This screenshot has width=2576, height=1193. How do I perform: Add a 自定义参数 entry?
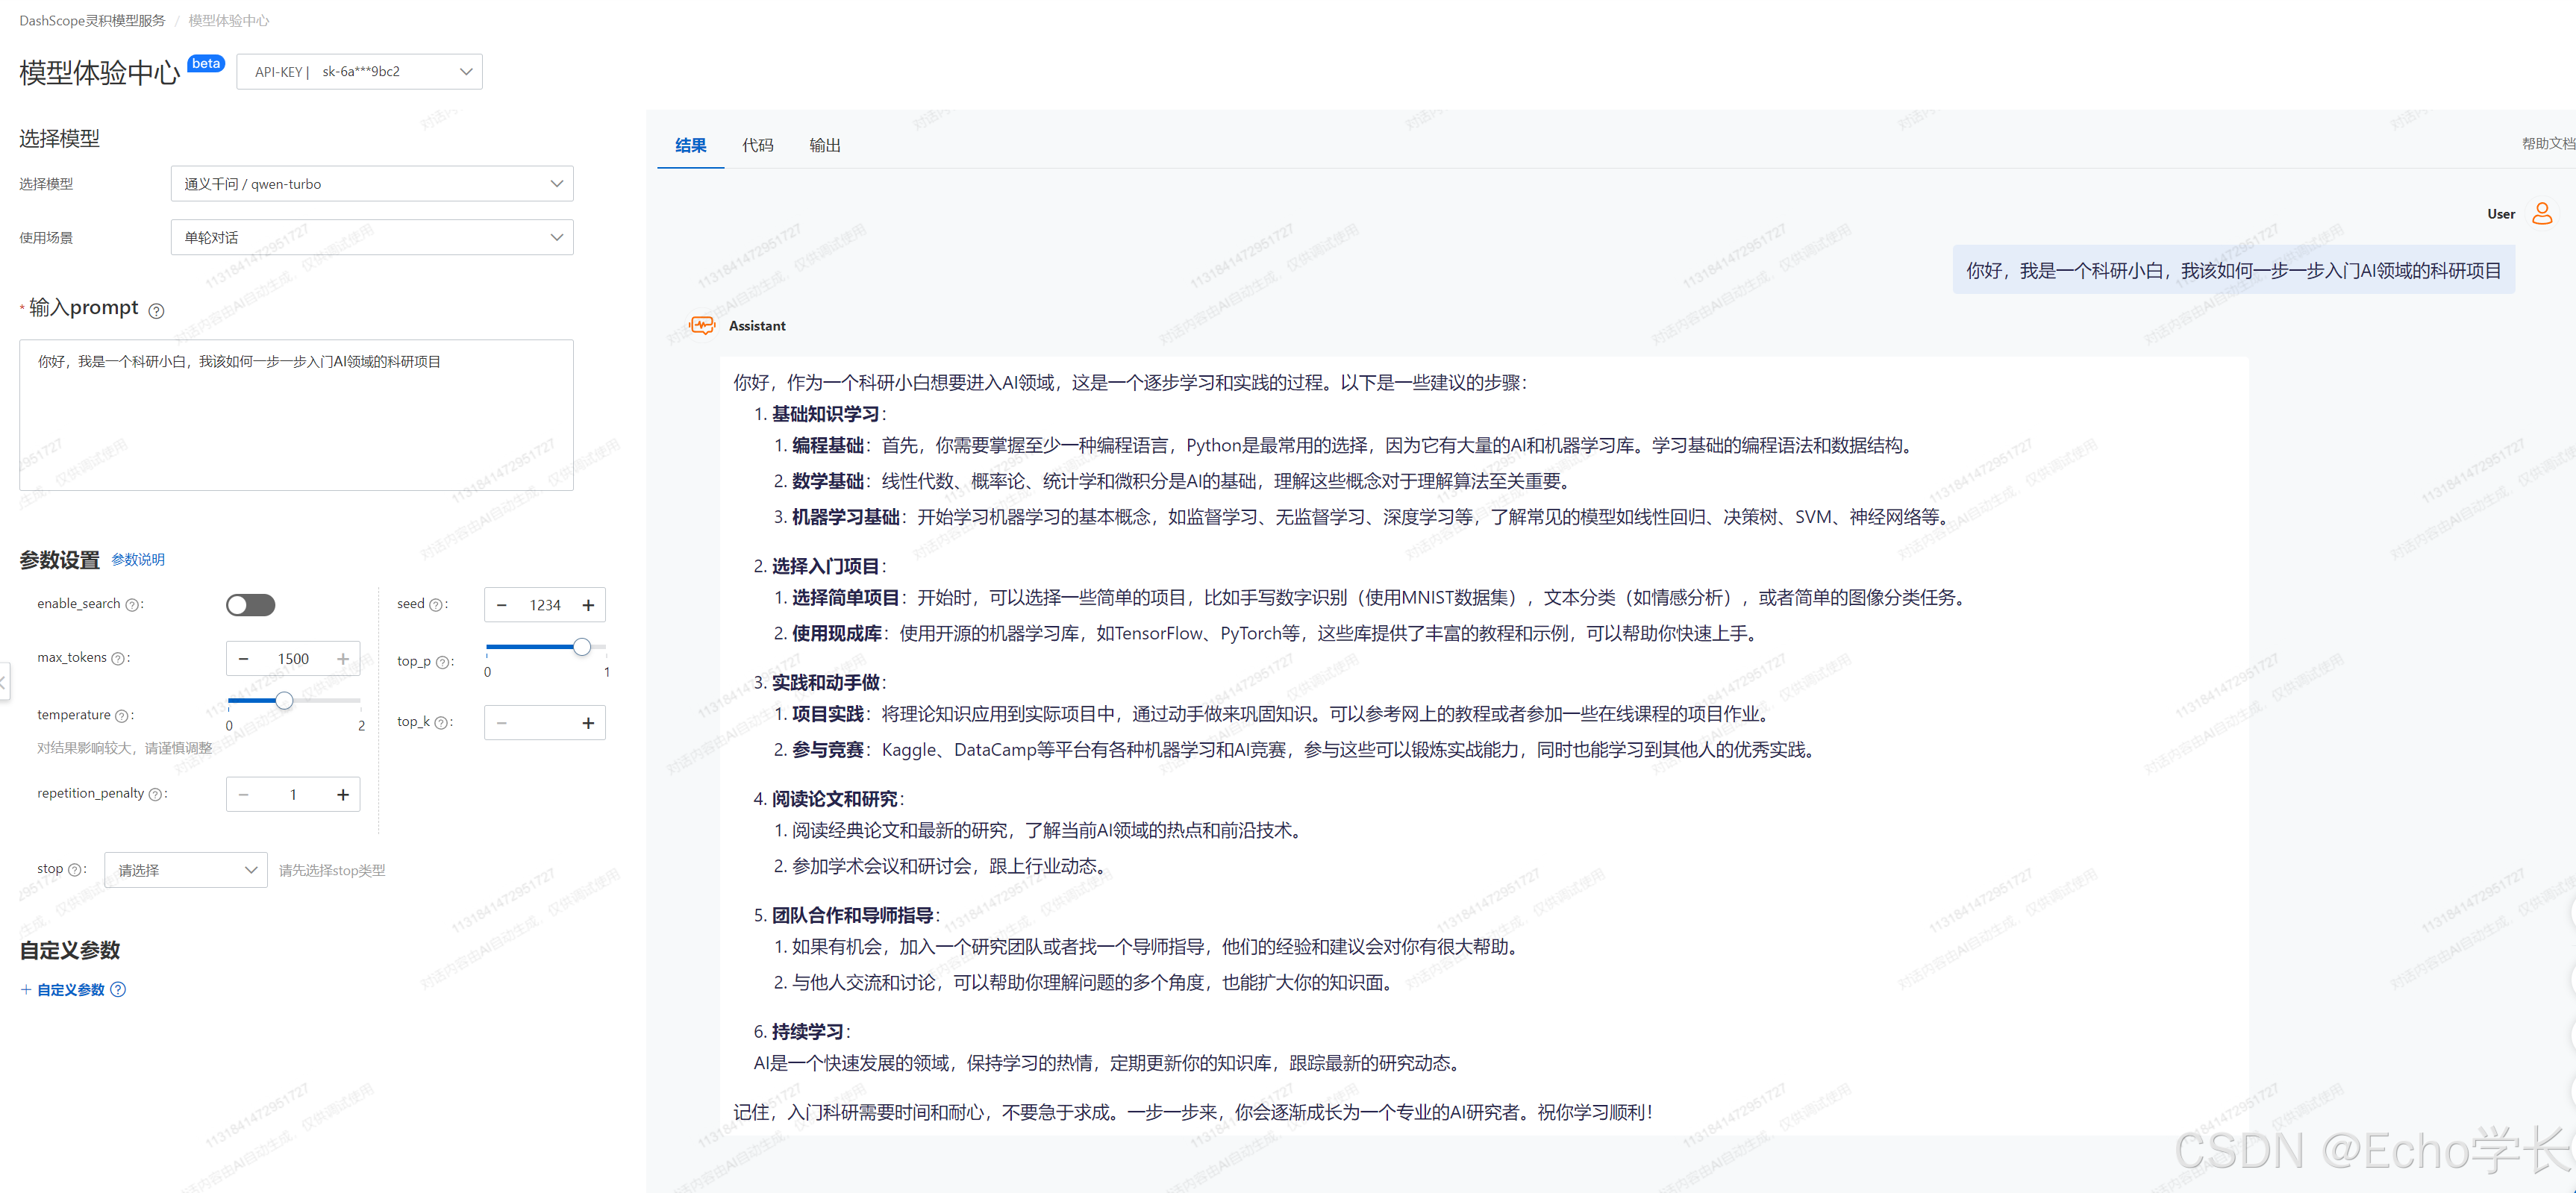(62, 989)
